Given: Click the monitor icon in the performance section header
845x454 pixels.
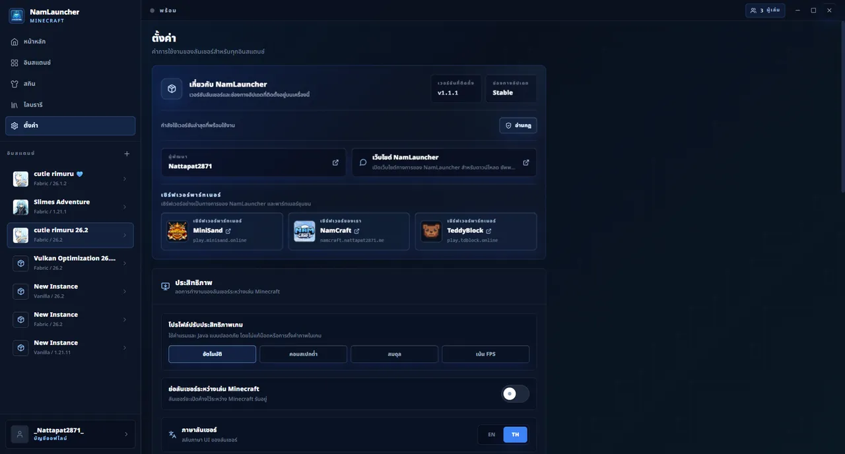Looking at the screenshot, I should [x=165, y=286].
